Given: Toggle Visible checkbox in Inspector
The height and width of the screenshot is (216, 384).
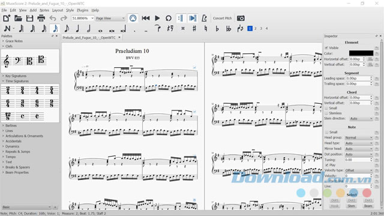Looking at the screenshot, I should (x=326, y=48).
